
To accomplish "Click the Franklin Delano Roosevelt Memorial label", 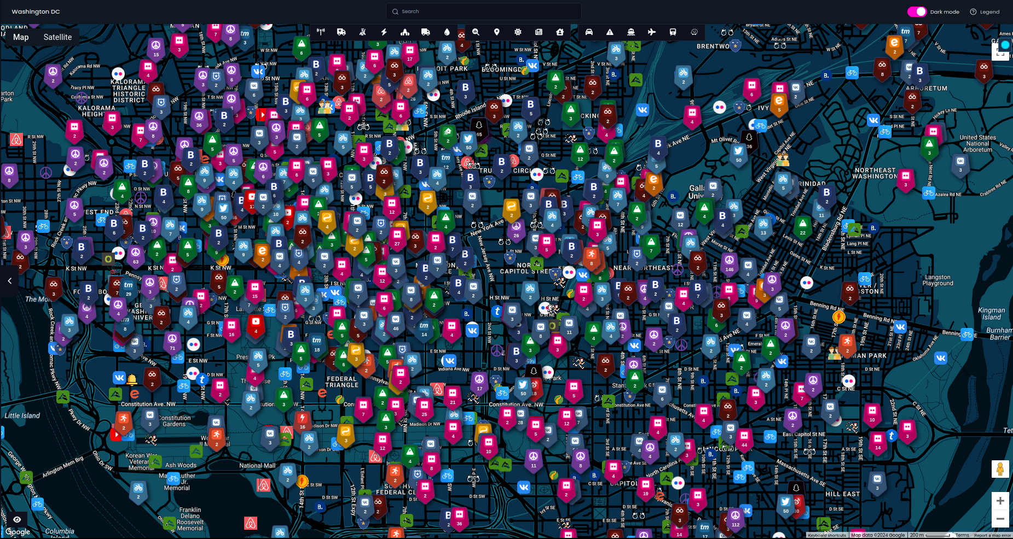I will 190,519.
